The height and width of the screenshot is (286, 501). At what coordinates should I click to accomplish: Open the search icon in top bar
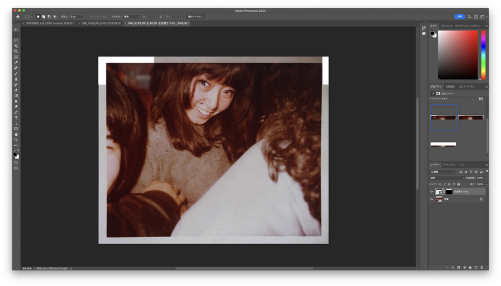(x=469, y=17)
